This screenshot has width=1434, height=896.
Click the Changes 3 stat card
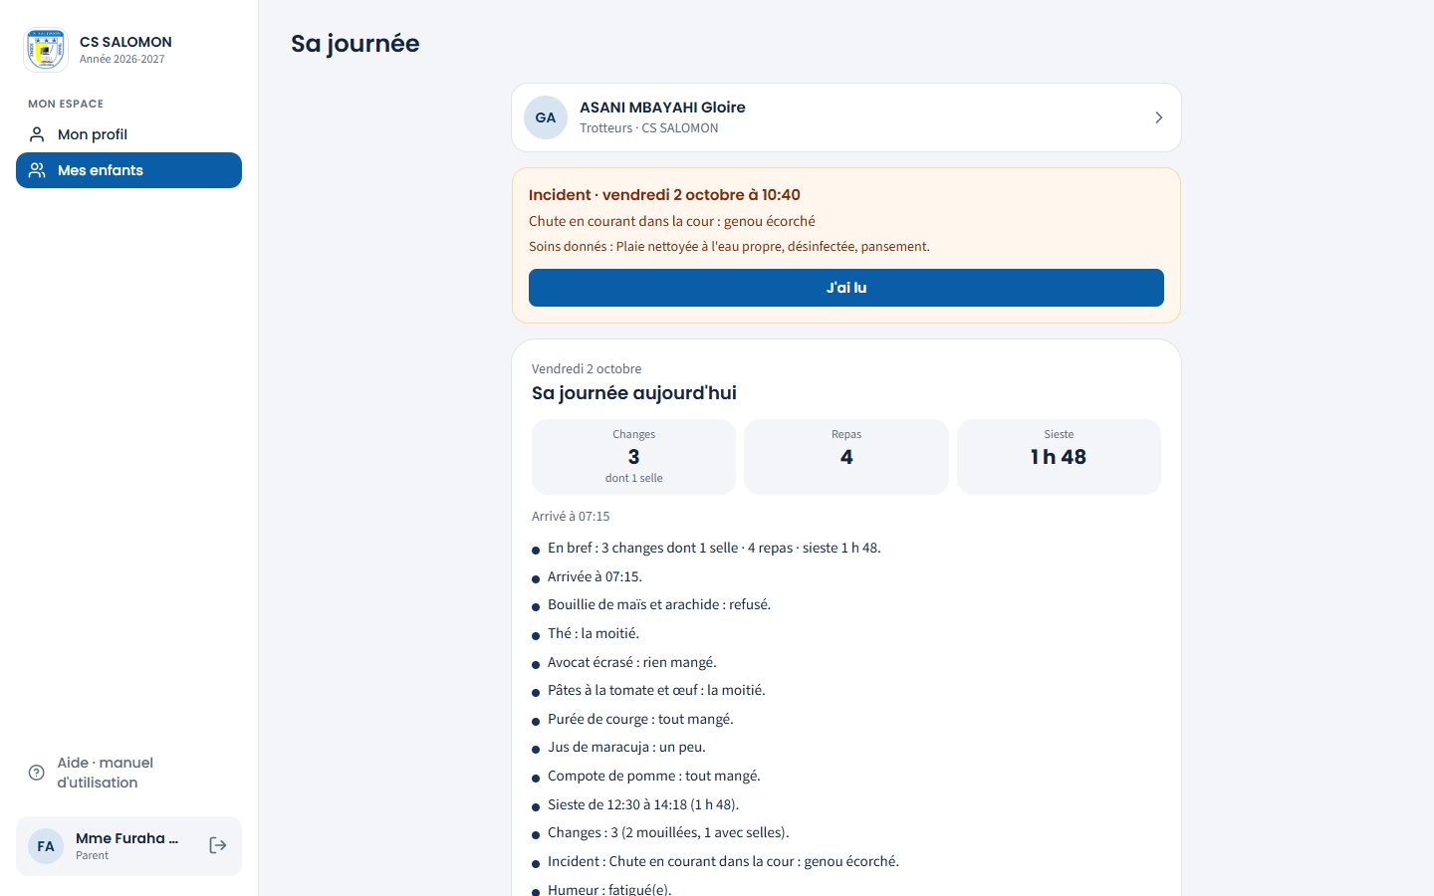coord(633,457)
